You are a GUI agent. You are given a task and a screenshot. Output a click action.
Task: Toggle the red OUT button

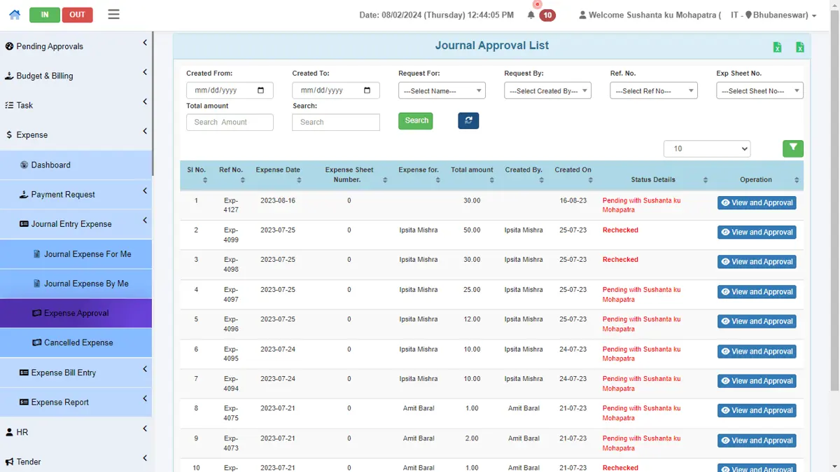pos(77,15)
